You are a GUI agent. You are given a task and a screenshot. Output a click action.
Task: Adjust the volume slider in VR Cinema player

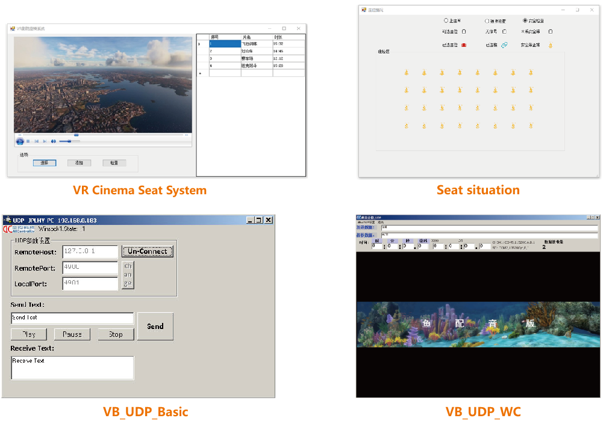pos(69,141)
